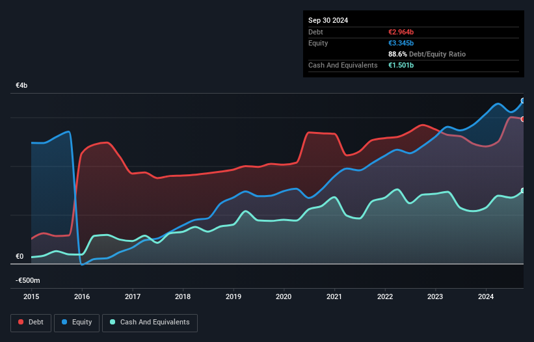The image size is (534, 342).
Task: Toggle the Debt series legend button
Action: coord(31,322)
